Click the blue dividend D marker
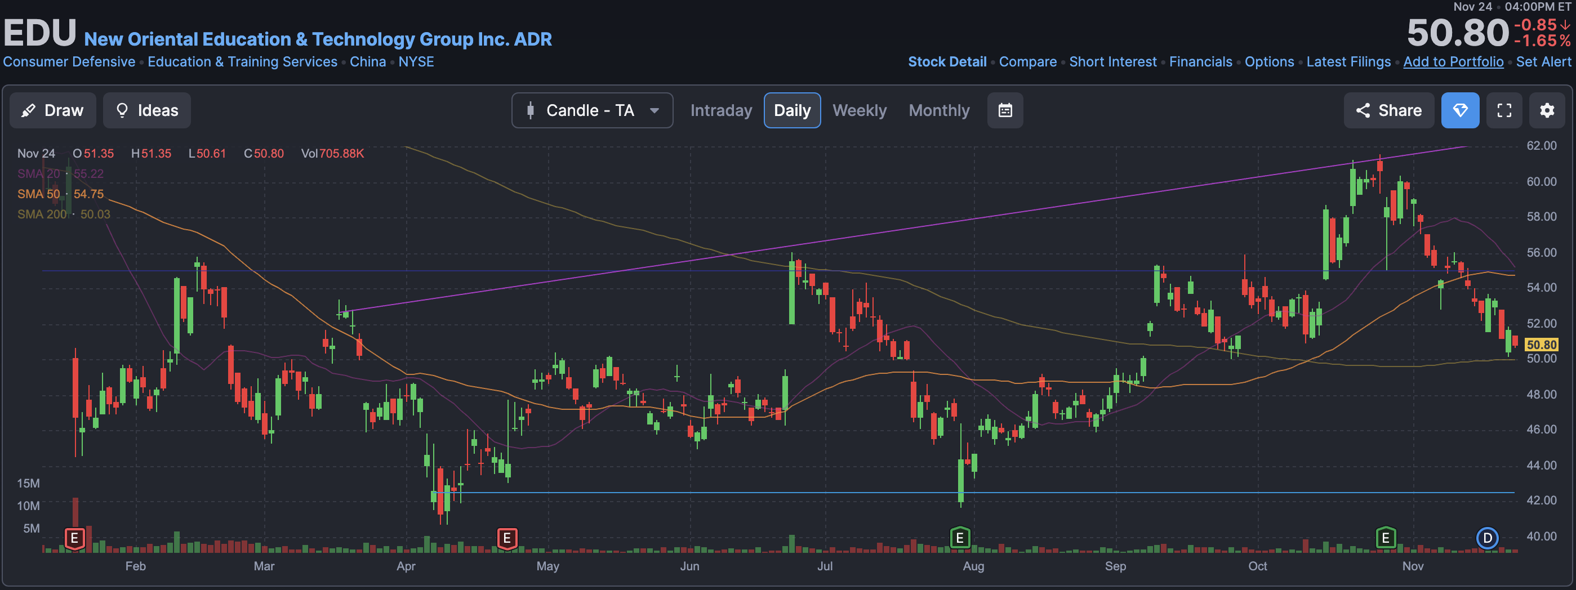The width and height of the screenshot is (1576, 590). click(1486, 538)
